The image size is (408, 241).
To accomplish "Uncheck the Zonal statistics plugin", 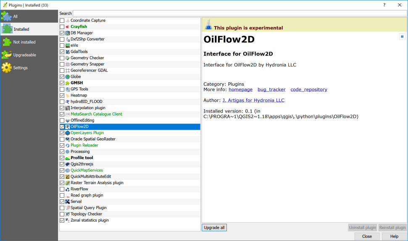I will pyautogui.click(x=62, y=220).
